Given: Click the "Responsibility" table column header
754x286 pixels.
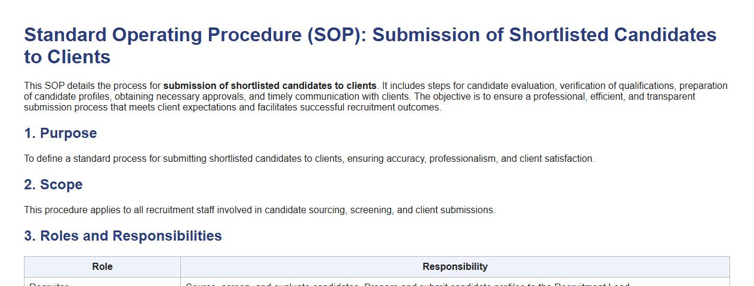Looking at the screenshot, I should [x=455, y=267].
